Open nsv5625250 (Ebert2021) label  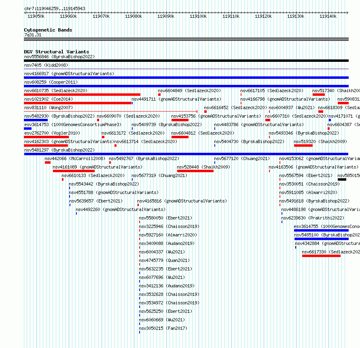click(x=165, y=311)
